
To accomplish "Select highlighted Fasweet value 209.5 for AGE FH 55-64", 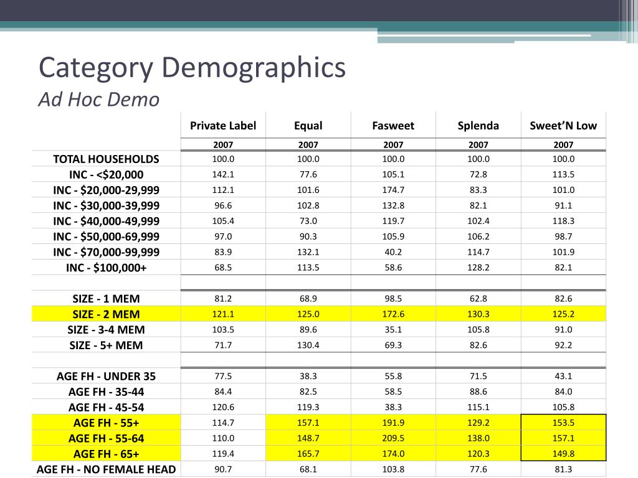I will 393,438.
